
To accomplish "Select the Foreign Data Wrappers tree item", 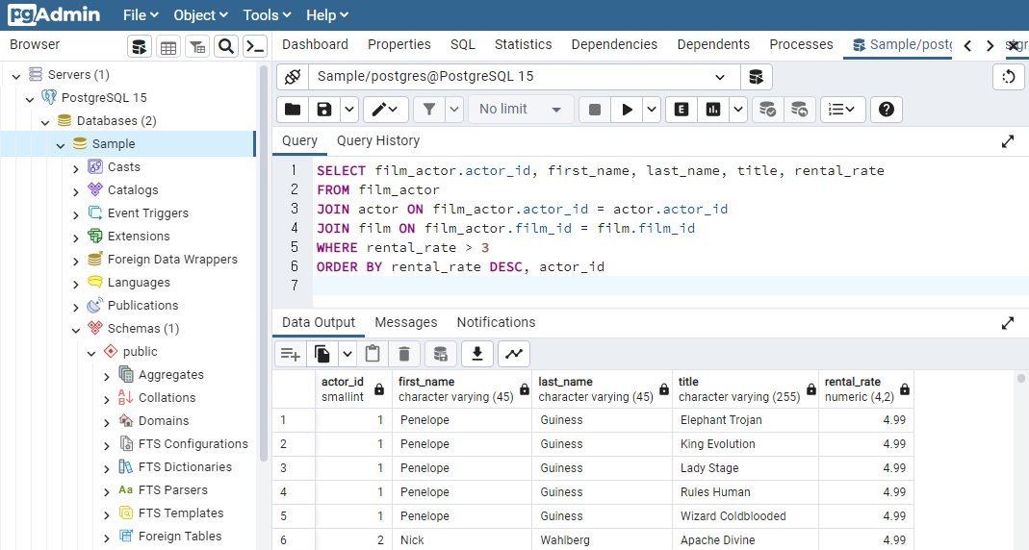I will [x=172, y=260].
